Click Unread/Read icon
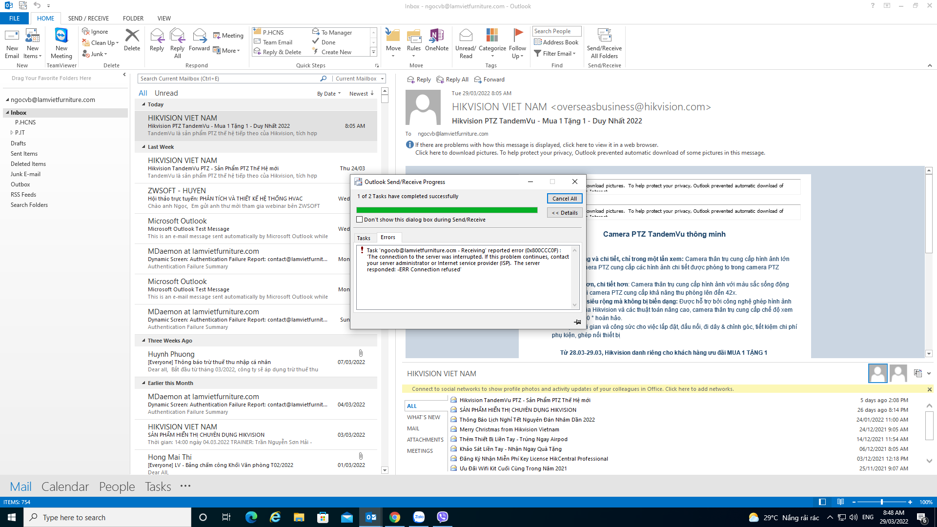Screen dimensions: 937x527 pyautogui.click(x=466, y=43)
